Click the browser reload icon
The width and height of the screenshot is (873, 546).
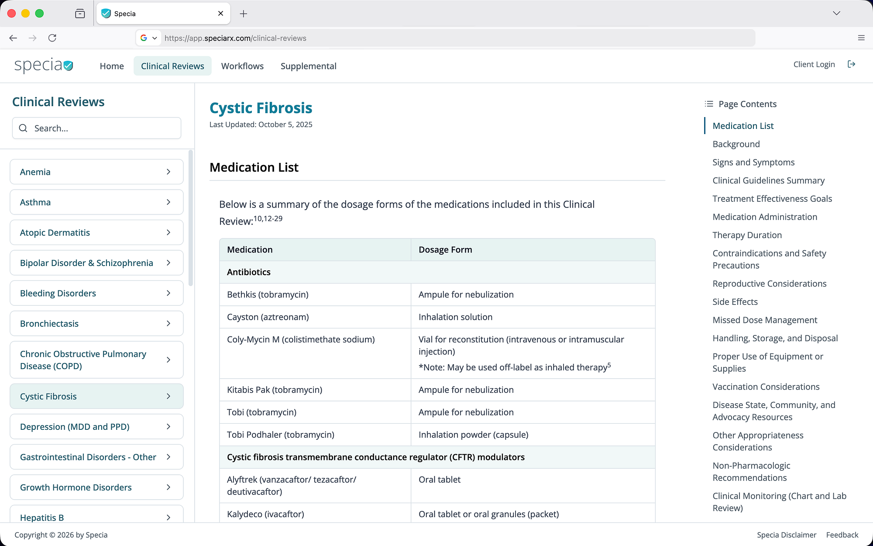[52, 38]
